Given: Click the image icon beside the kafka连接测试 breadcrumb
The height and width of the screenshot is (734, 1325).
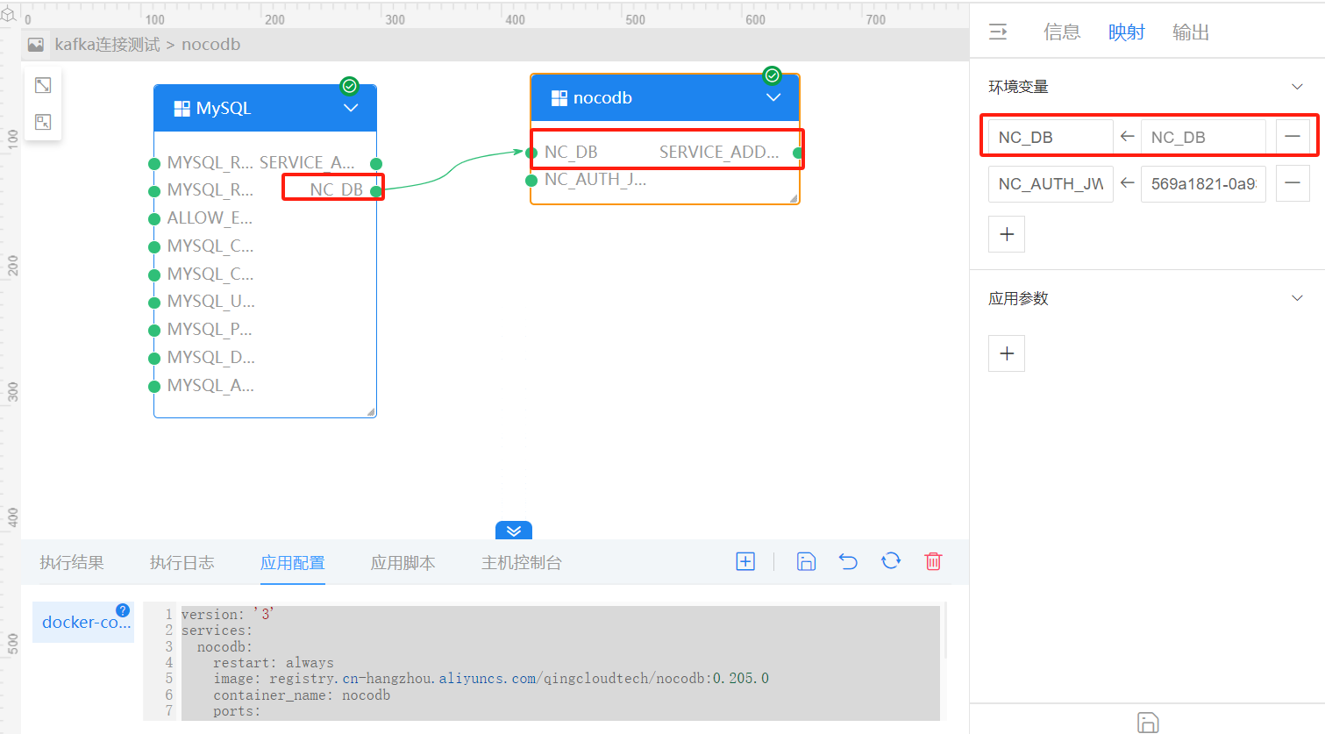Looking at the screenshot, I should pos(36,45).
